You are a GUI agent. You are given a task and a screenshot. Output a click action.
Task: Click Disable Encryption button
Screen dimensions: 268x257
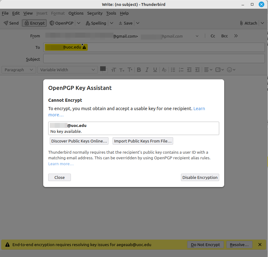[200, 177]
